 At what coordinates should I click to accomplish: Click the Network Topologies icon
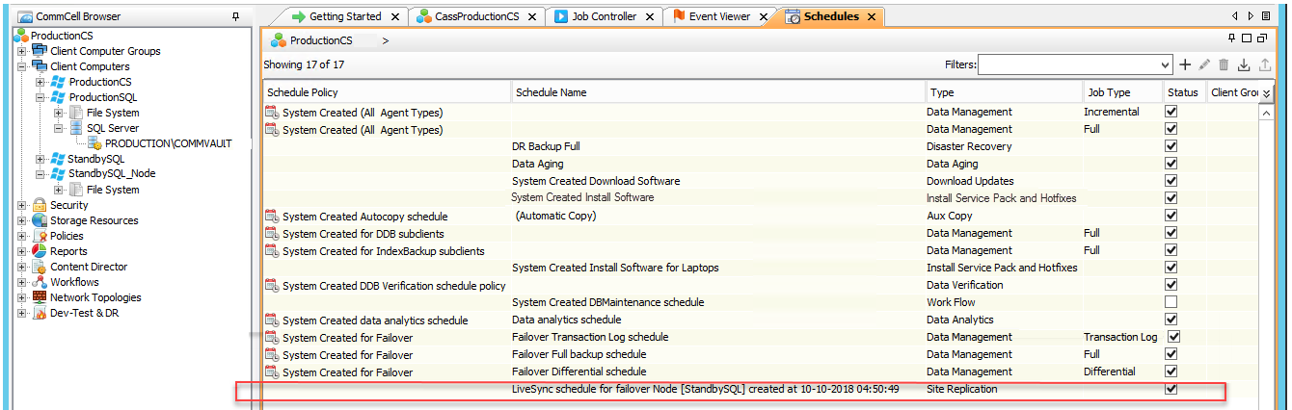pos(40,297)
